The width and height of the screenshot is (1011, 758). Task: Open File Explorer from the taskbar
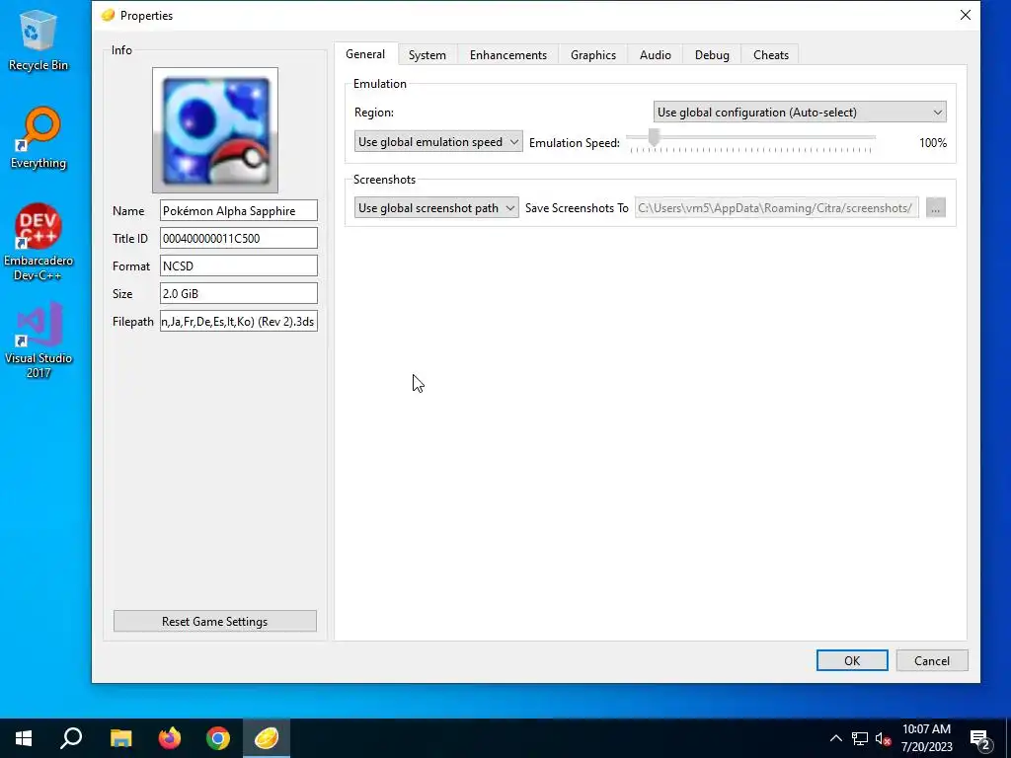(120, 738)
